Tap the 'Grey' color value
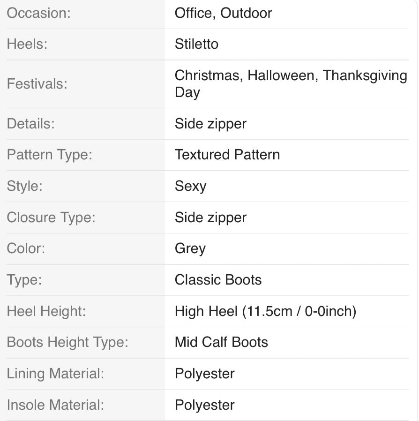 click(190, 248)
